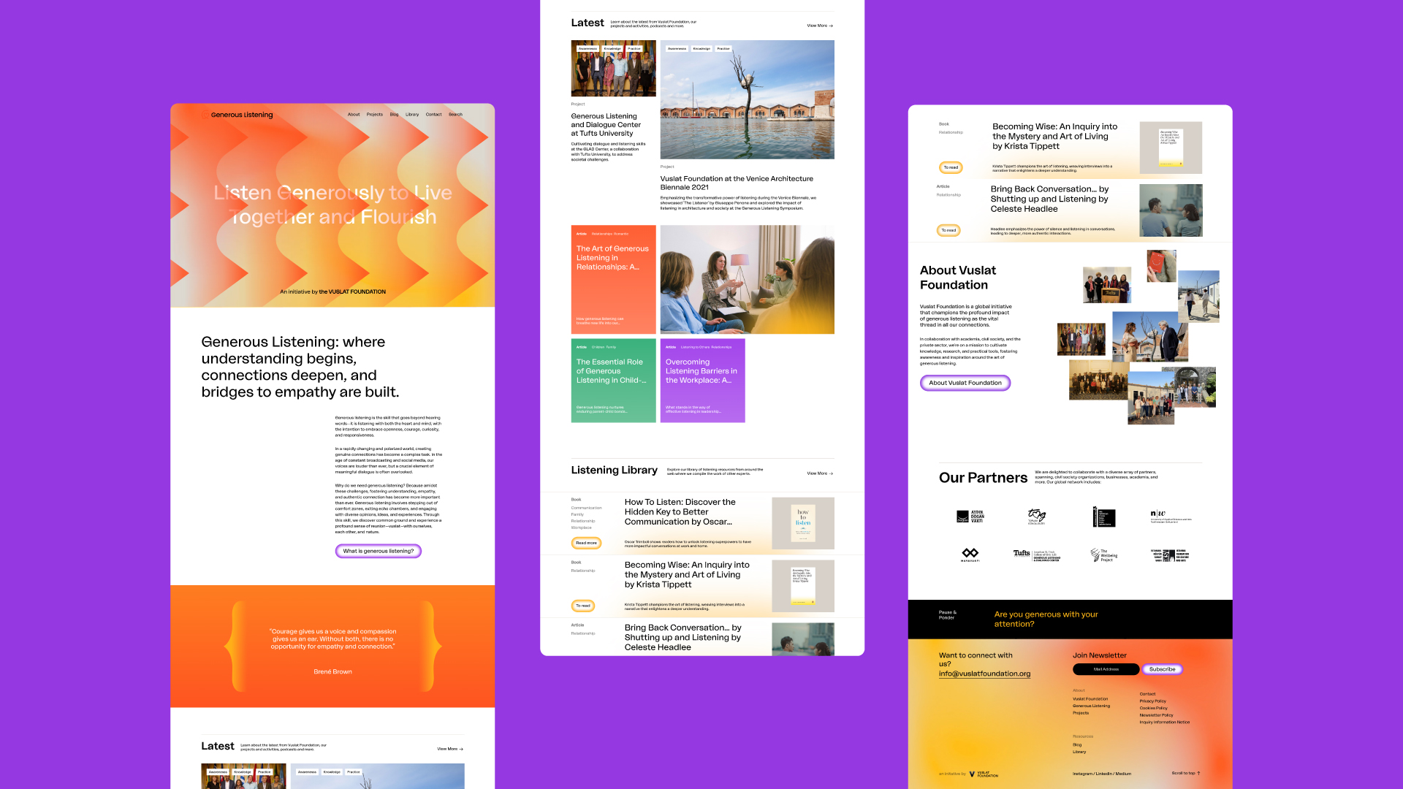Open the LinkedIn footer link
Viewport: 1403px width, 789px height.
pos(1104,774)
